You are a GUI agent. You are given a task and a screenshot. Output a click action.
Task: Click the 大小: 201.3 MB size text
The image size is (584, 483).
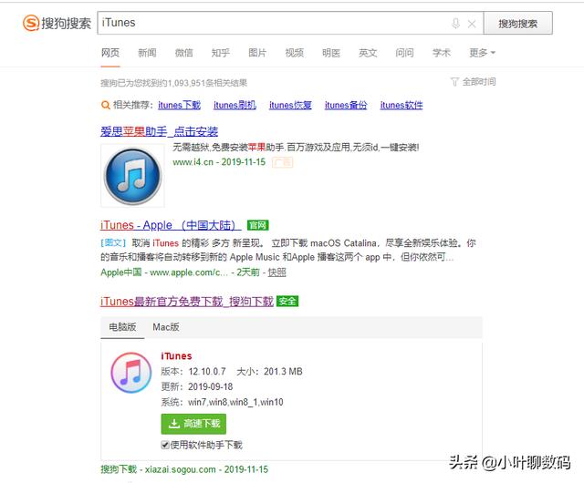[x=270, y=372]
